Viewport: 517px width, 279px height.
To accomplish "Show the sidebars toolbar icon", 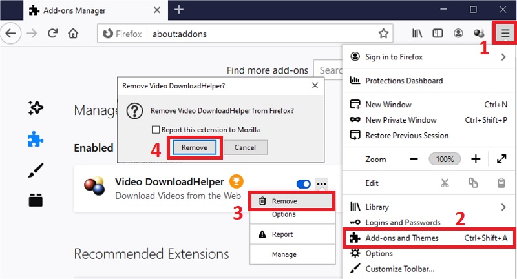I will tap(438, 34).
